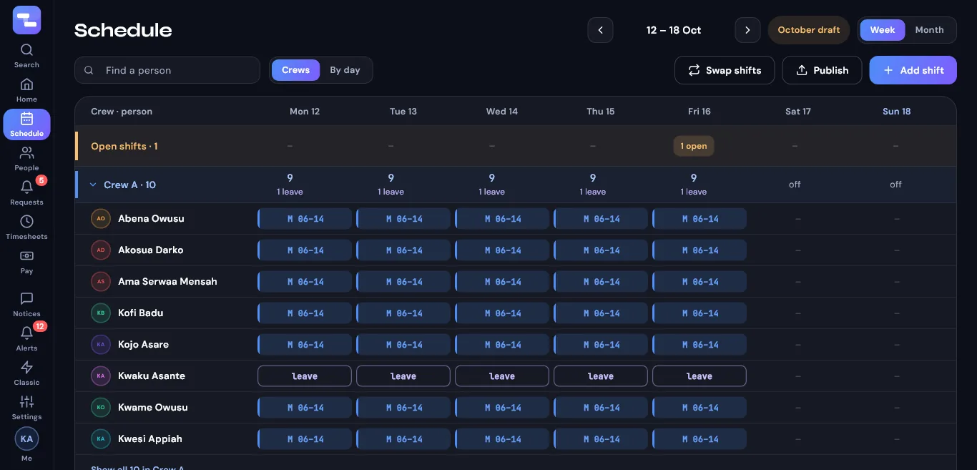Open Akosua Darko's Thursday M 06-14 shift
Image resolution: width=977 pixels, height=470 pixels.
coord(601,250)
